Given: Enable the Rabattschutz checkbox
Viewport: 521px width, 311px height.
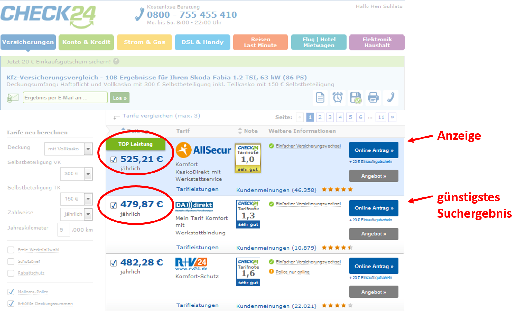Looking at the screenshot, I should pos(11,273).
